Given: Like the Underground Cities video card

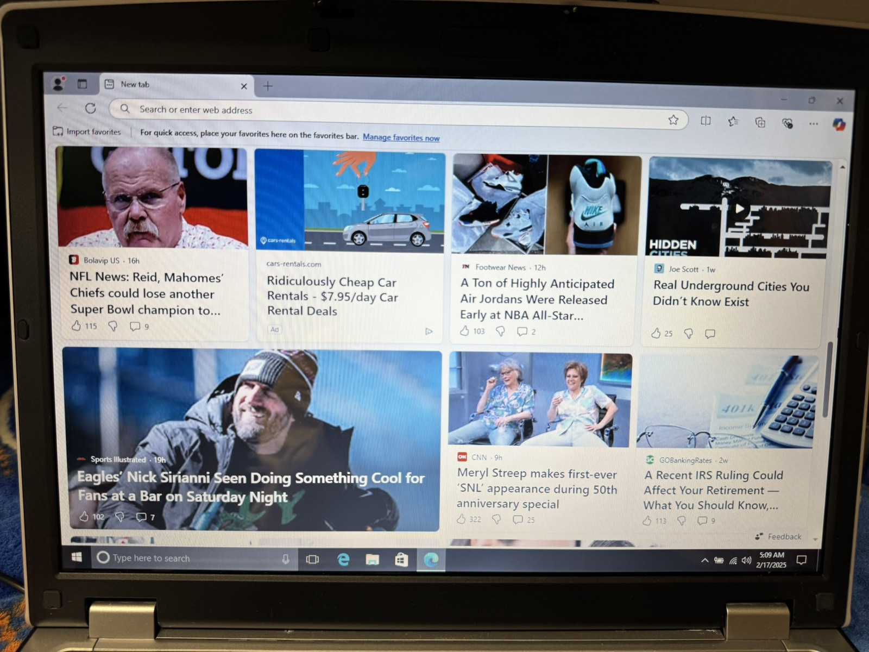Looking at the screenshot, I should pos(656,333).
